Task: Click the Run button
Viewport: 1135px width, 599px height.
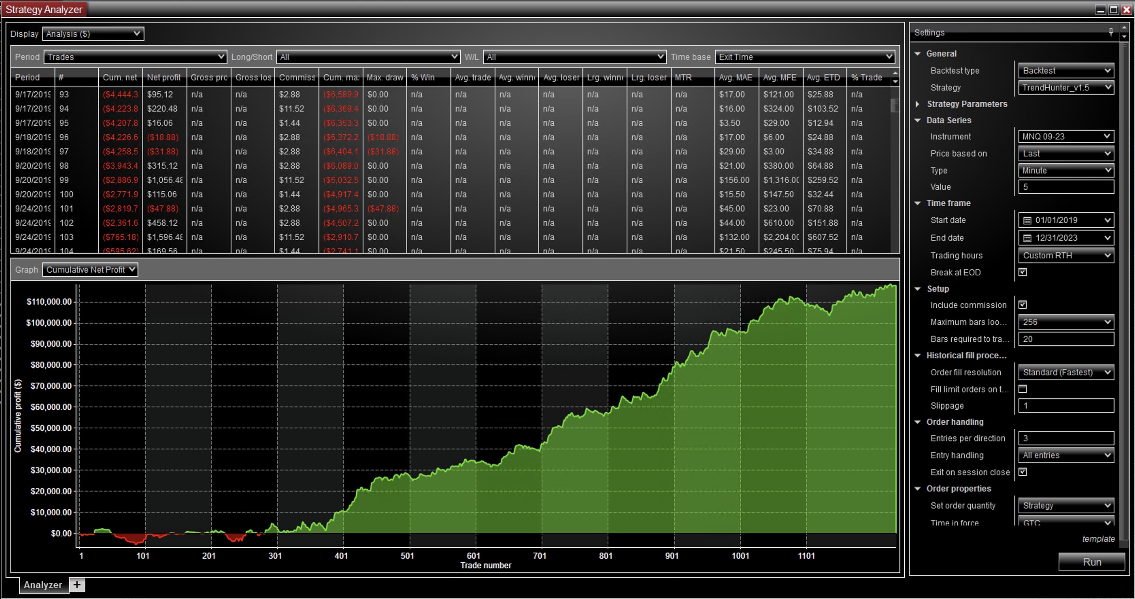Action: [x=1091, y=562]
